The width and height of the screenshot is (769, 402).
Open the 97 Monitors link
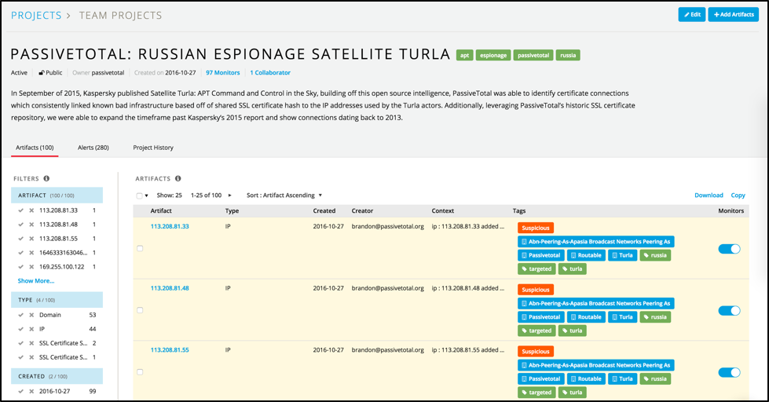tap(222, 72)
